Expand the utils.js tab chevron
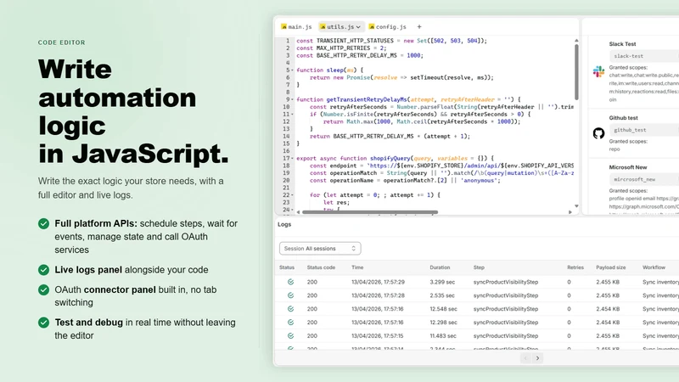 click(358, 27)
